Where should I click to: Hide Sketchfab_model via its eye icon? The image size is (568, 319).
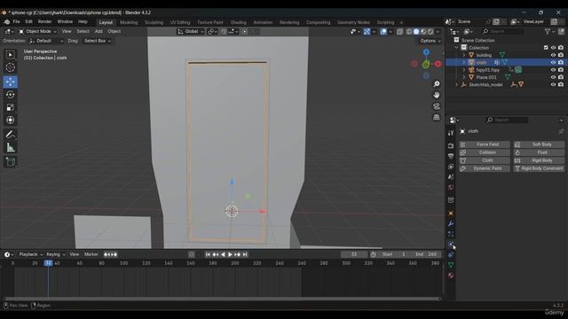[553, 84]
